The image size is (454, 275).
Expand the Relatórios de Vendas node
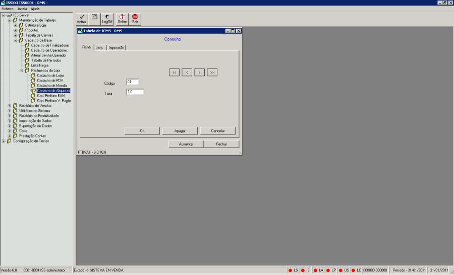(9, 106)
